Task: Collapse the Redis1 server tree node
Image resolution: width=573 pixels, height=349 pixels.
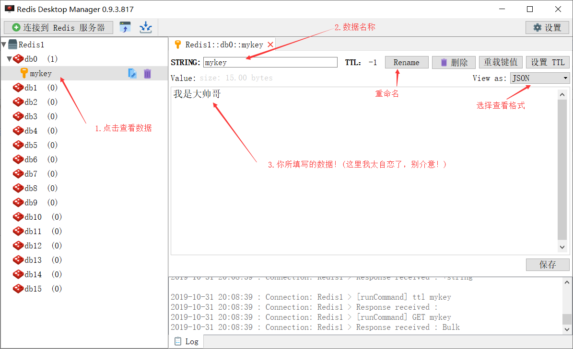Action: coord(4,45)
